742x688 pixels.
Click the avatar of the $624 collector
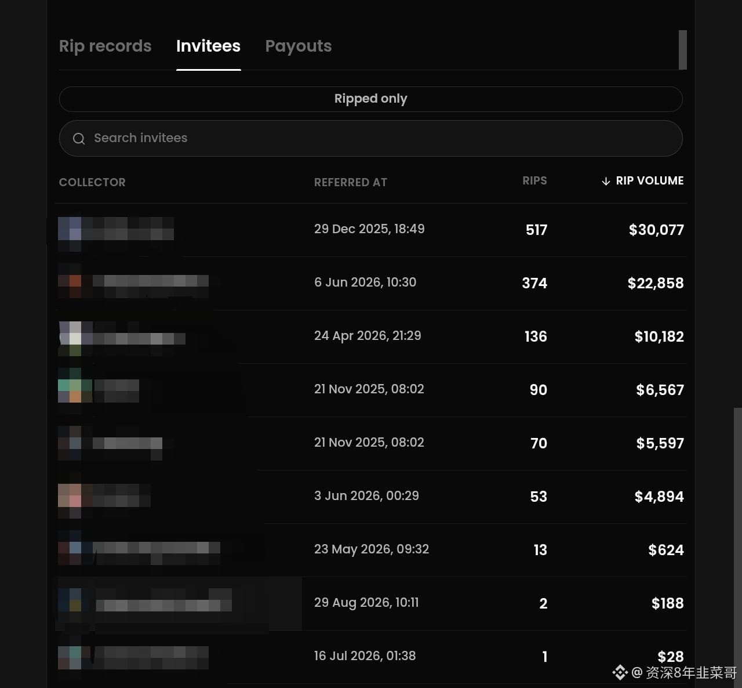[x=70, y=549]
